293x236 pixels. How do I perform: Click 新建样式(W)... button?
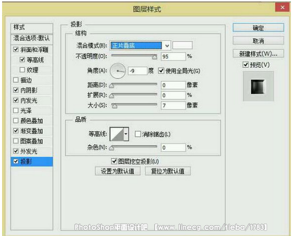pyautogui.click(x=258, y=53)
